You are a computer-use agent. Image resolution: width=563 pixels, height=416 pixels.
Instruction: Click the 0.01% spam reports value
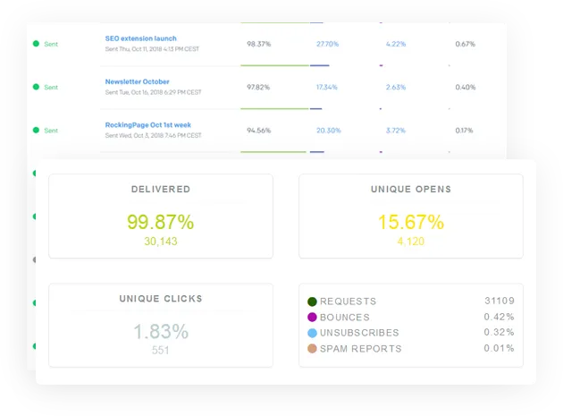coord(499,348)
